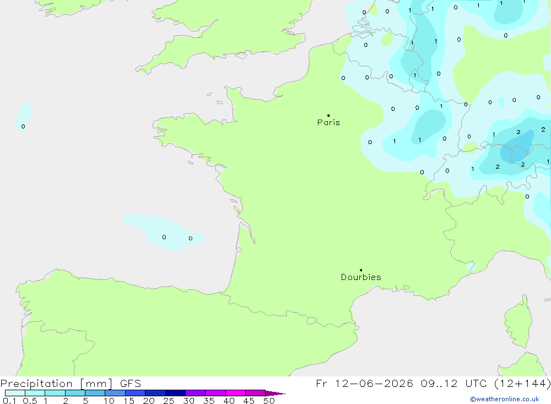Click the Dourbies location label
The image size is (551, 404).
[361, 277]
